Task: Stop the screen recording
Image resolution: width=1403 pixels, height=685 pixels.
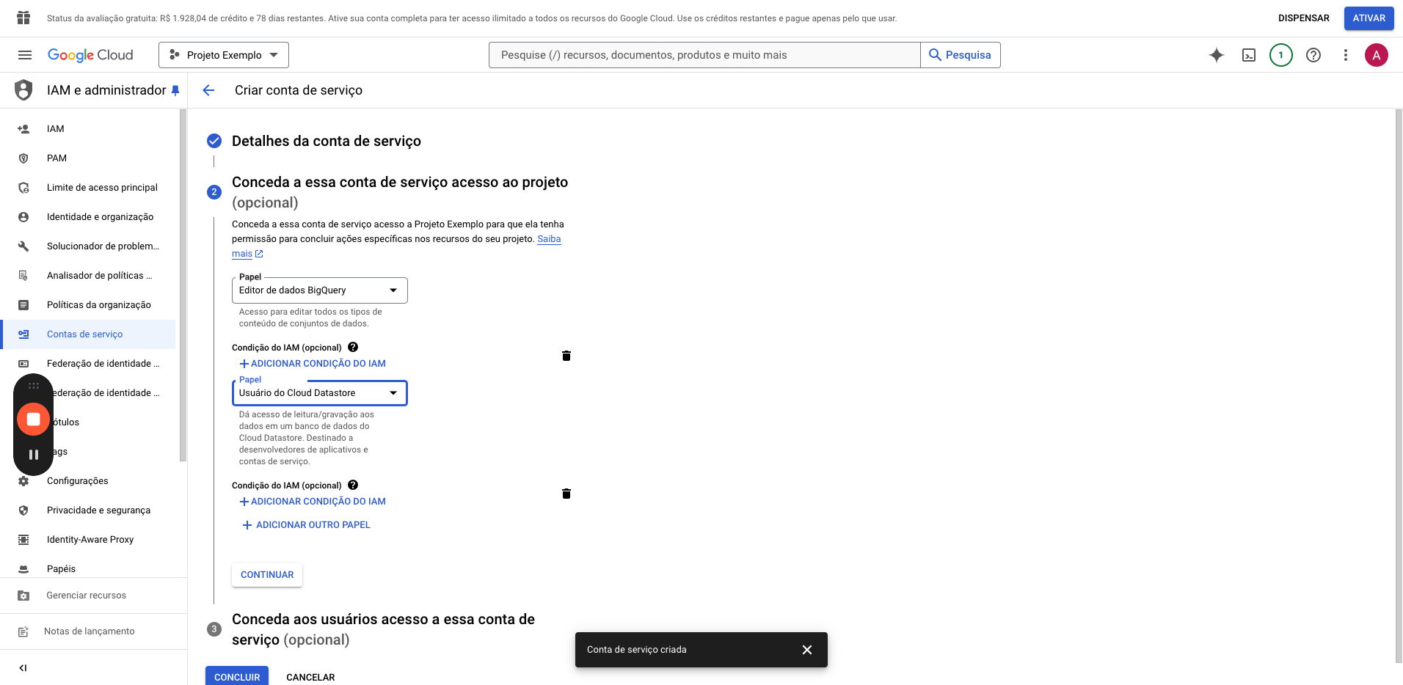Action: [34, 420]
